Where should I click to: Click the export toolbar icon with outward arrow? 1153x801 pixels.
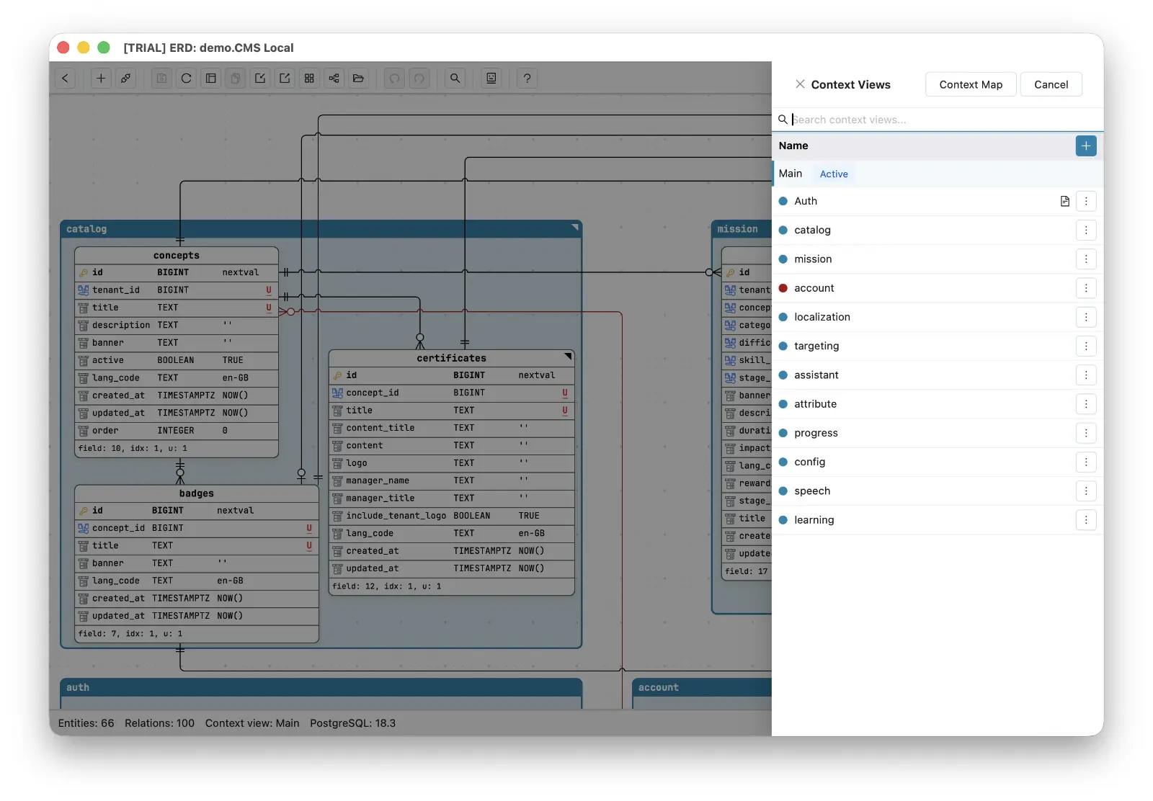pyautogui.click(x=285, y=79)
